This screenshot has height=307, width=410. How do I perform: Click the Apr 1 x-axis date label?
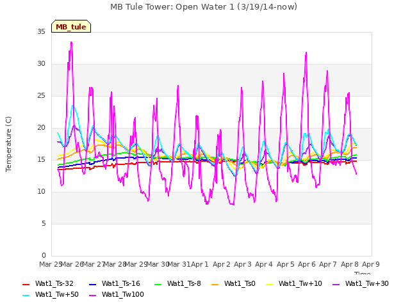point(200,264)
